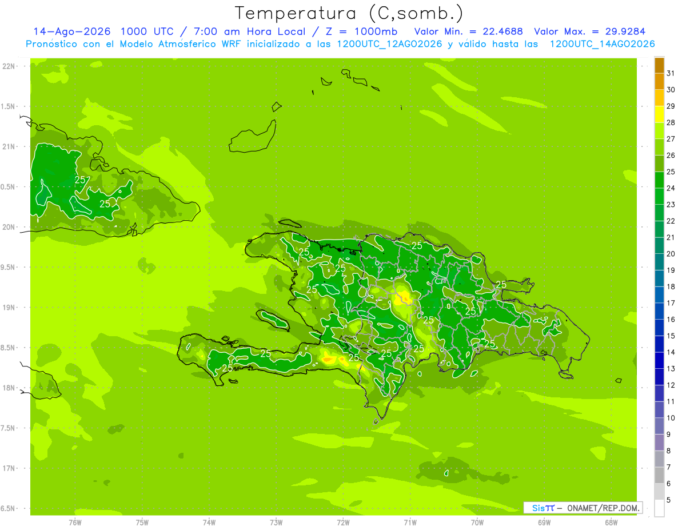
Task: Click the "Temperatura (C,somb.)" map title
Action: click(349, 13)
